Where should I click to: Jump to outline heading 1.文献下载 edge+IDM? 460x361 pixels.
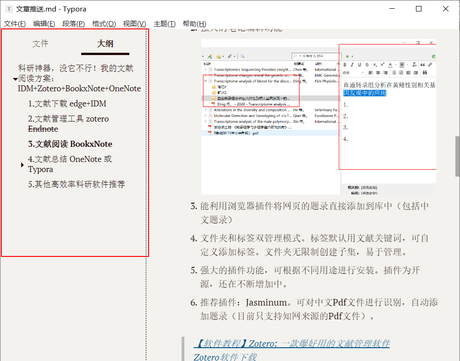(x=67, y=104)
